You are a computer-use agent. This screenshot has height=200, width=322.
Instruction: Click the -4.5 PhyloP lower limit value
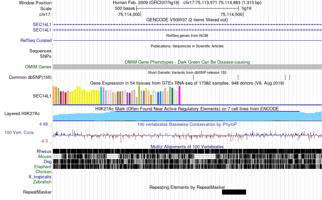[44, 141]
